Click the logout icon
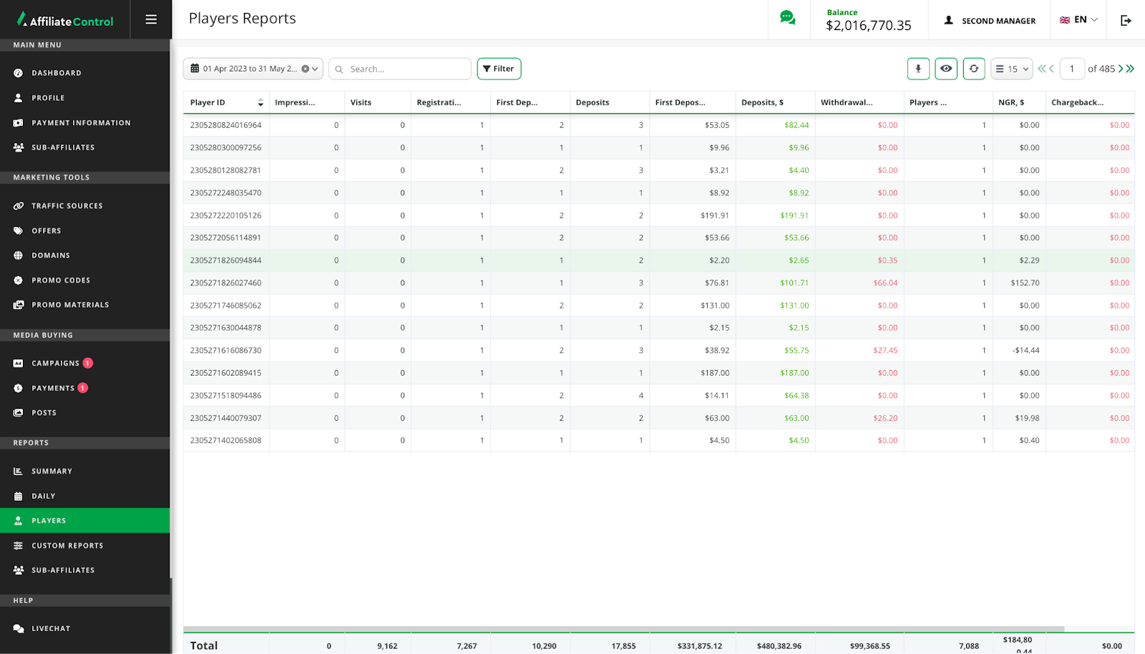Screen dimensions: 1145x654 tap(1126, 20)
